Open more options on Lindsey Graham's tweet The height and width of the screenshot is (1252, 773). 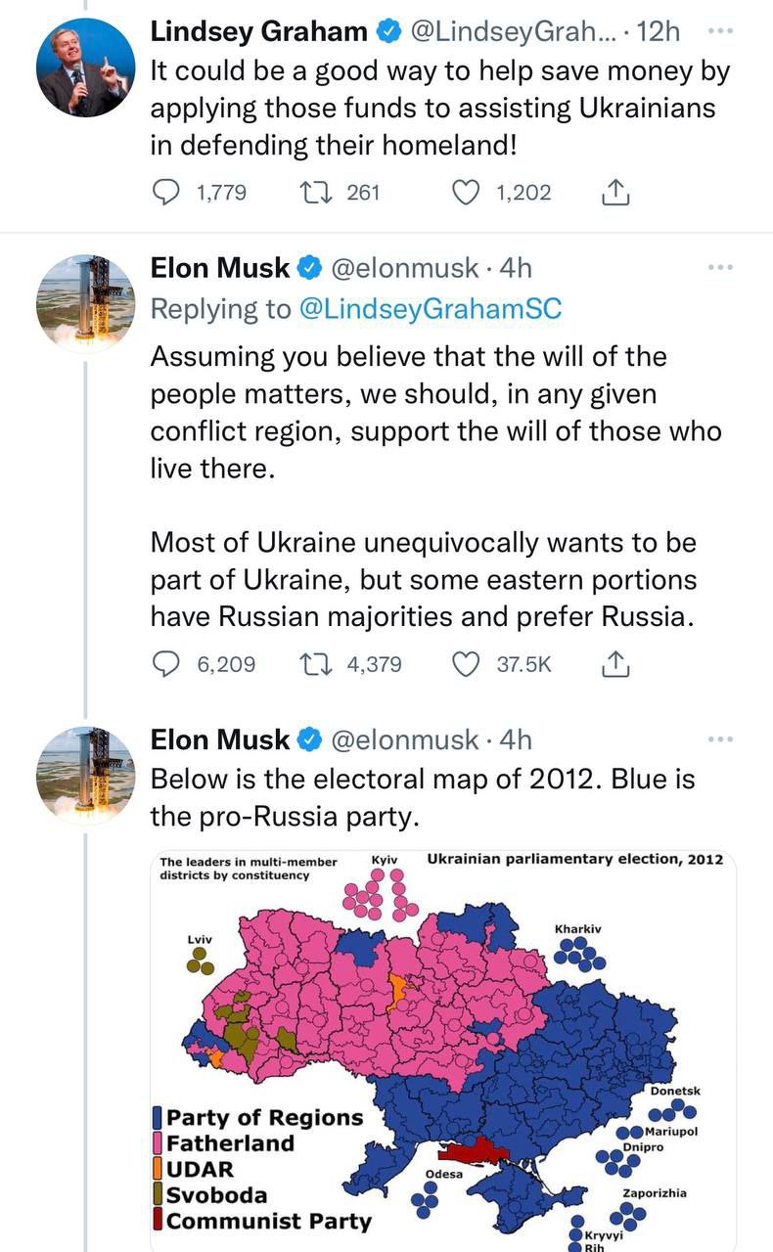pos(719,31)
